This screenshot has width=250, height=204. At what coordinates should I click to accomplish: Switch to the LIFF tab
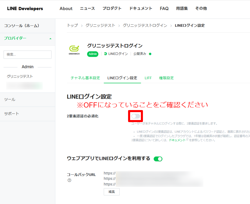148,78
